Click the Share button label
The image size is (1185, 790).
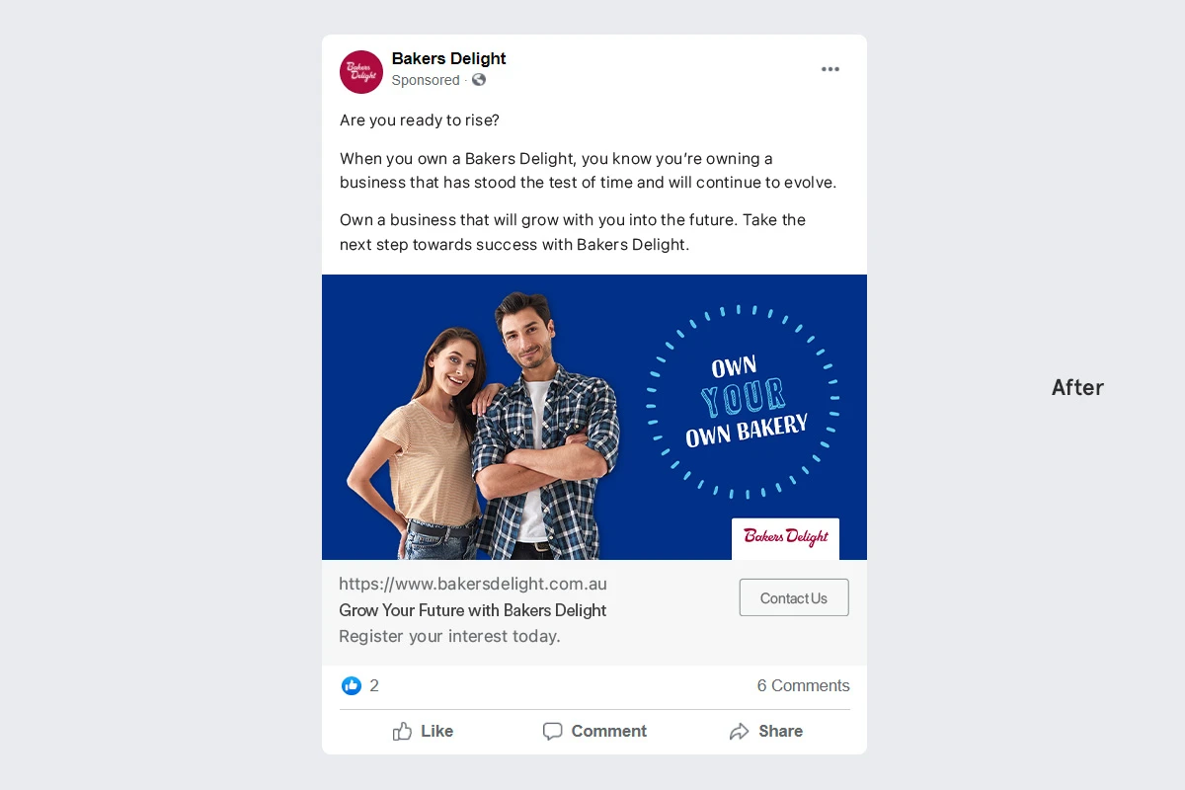(780, 732)
